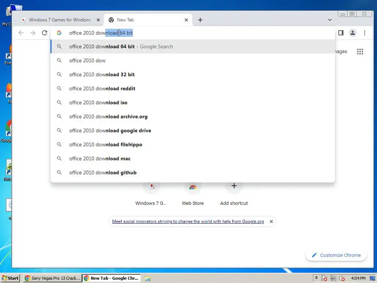Click the network tray icon
The image size is (377, 283).
tap(333, 279)
